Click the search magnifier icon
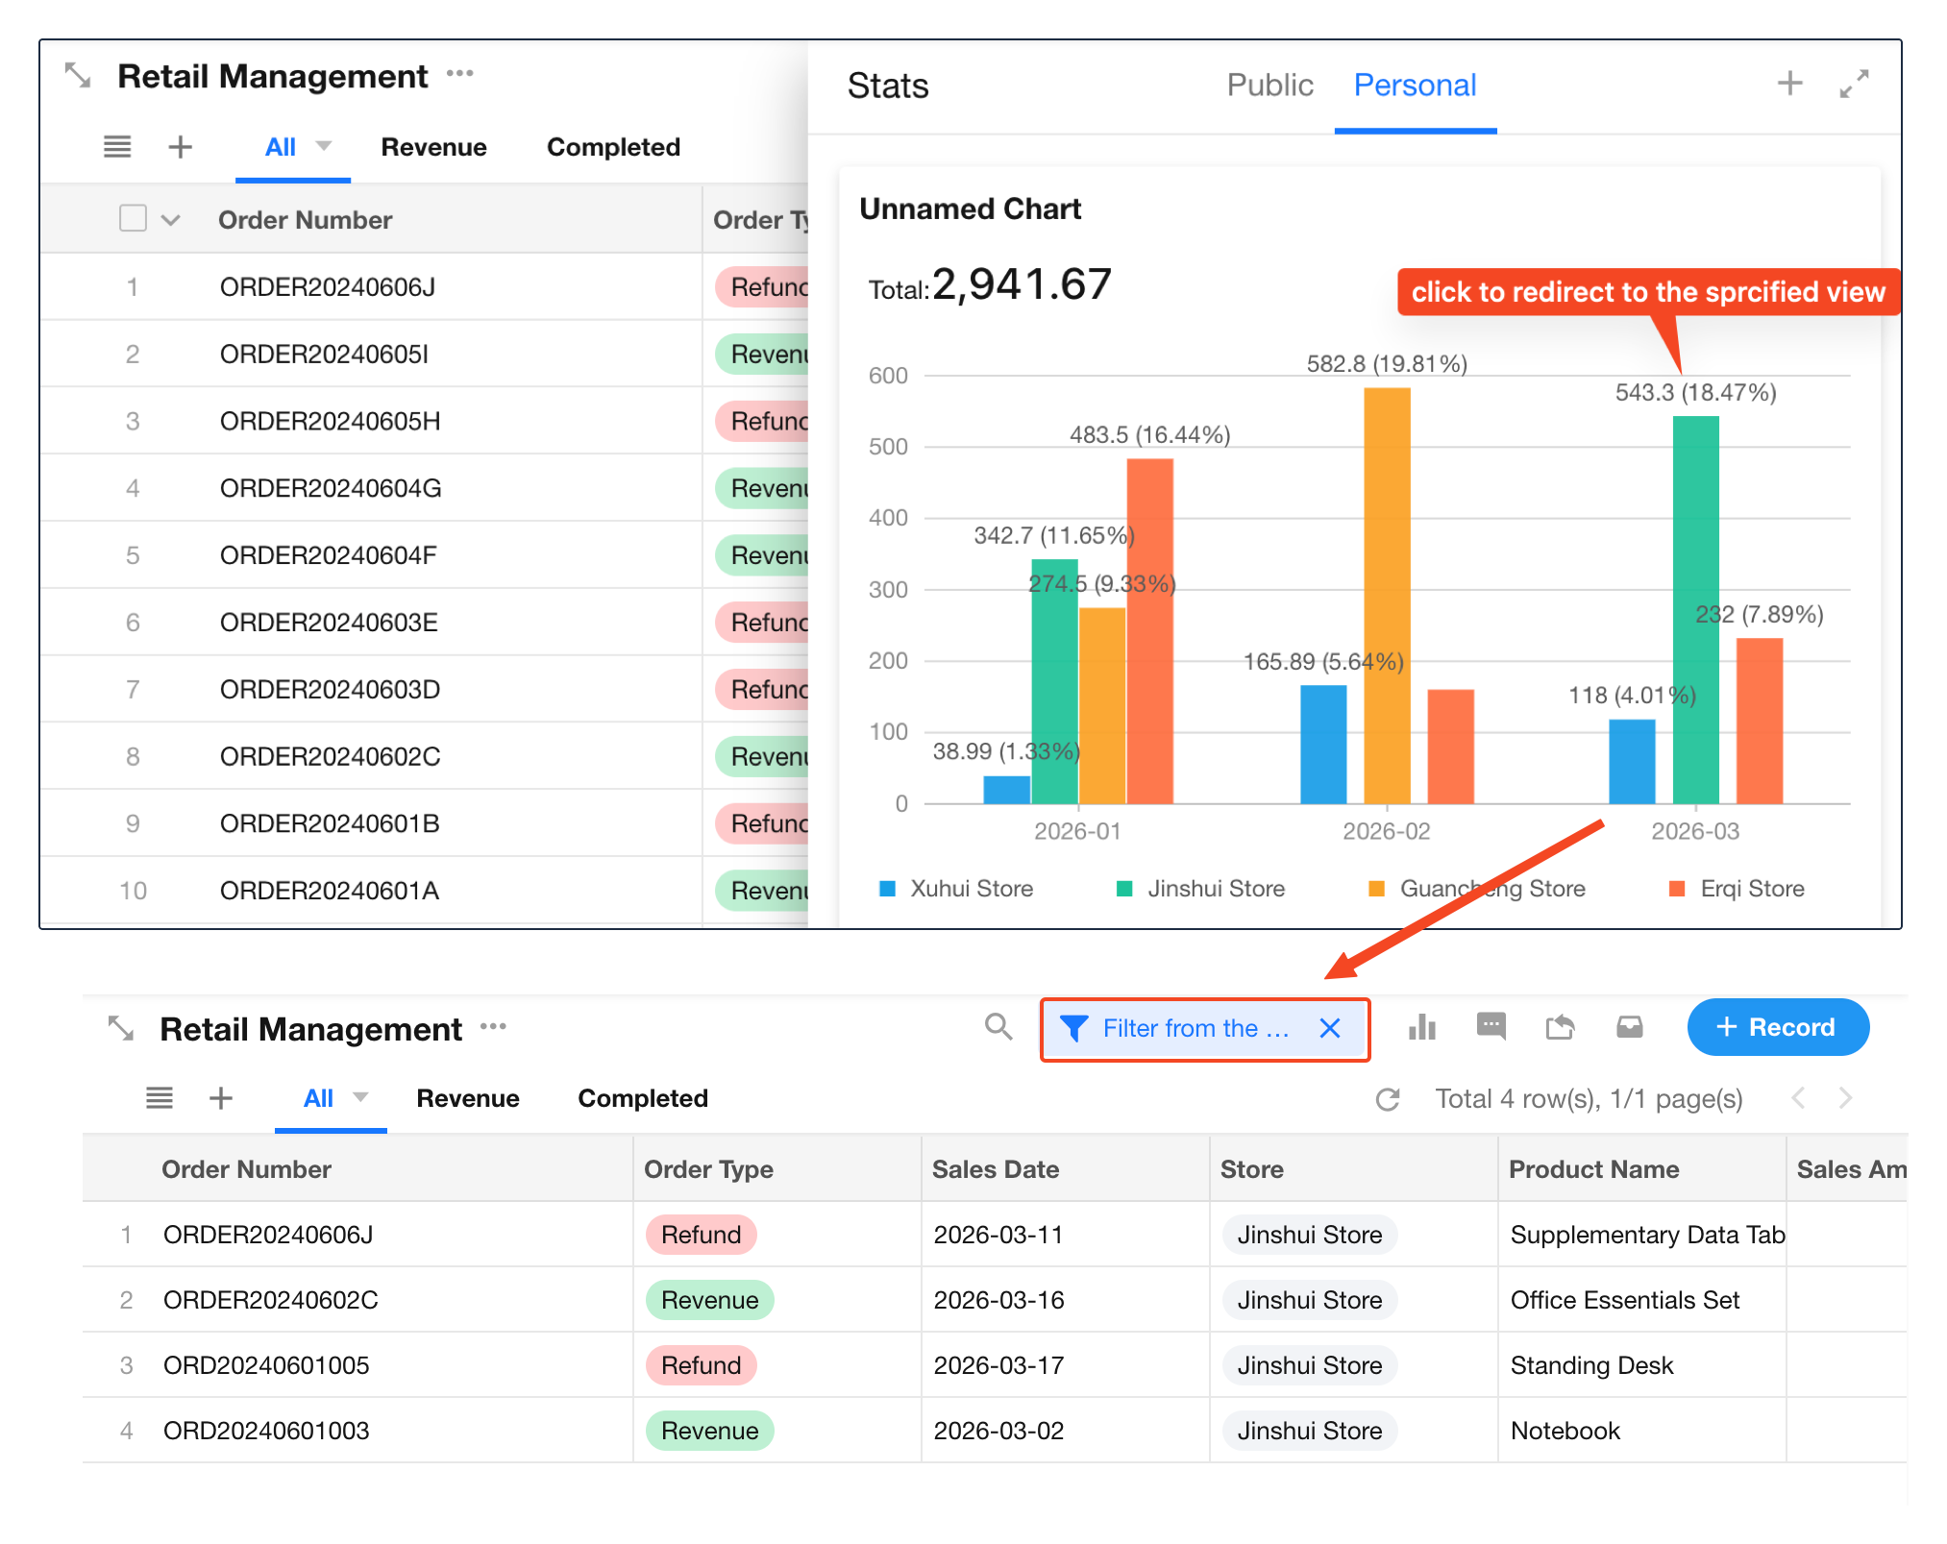Viewport: 1947px width, 1544px height. coord(998,1027)
